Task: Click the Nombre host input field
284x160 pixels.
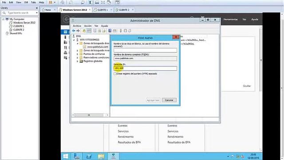Action: coord(145,50)
